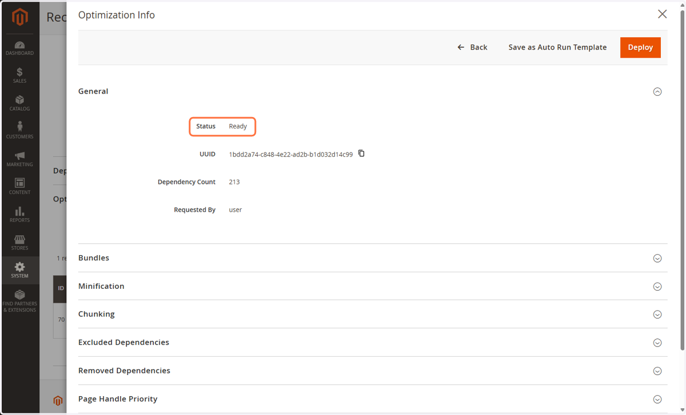This screenshot has width=686, height=415.
Task: Open the Stores sidebar menu
Action: [x=19, y=243]
